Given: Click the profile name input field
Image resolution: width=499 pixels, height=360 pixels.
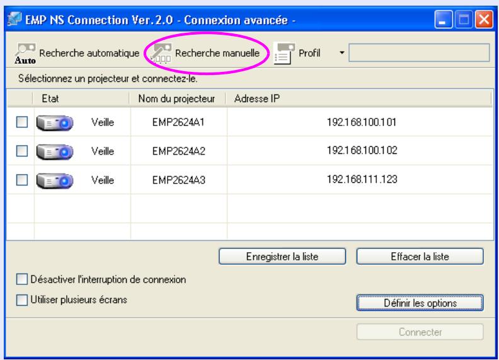Looking at the screenshot, I should click(x=419, y=52).
